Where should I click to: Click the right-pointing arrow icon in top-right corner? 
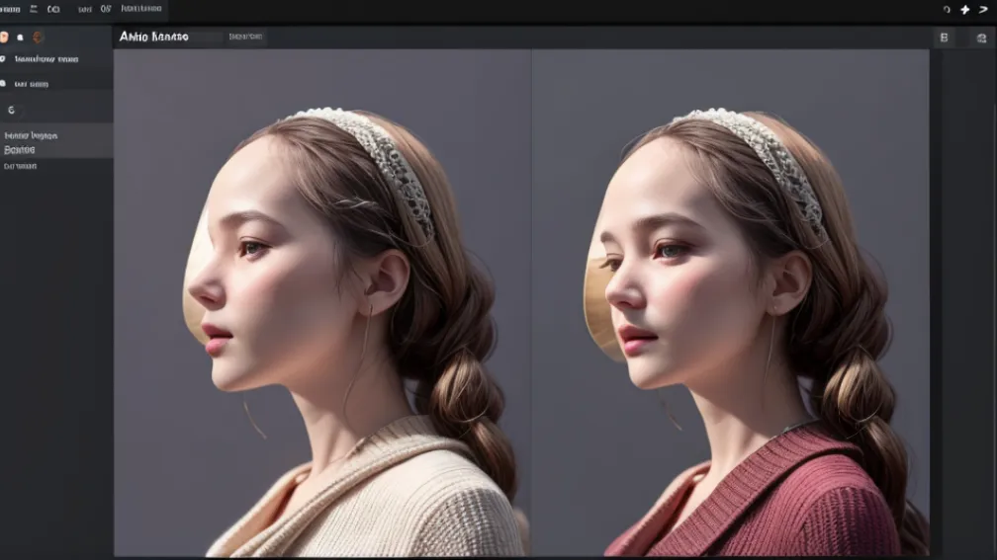pos(985,10)
